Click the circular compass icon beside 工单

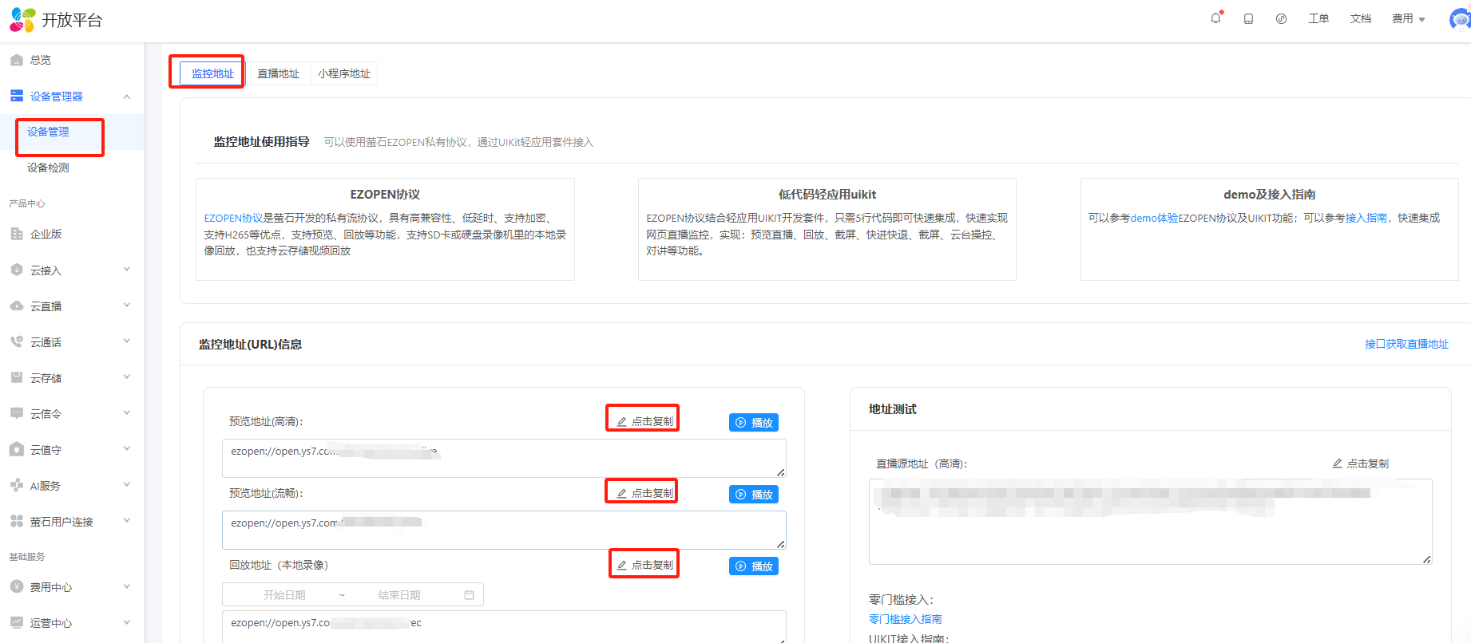[x=1281, y=18]
